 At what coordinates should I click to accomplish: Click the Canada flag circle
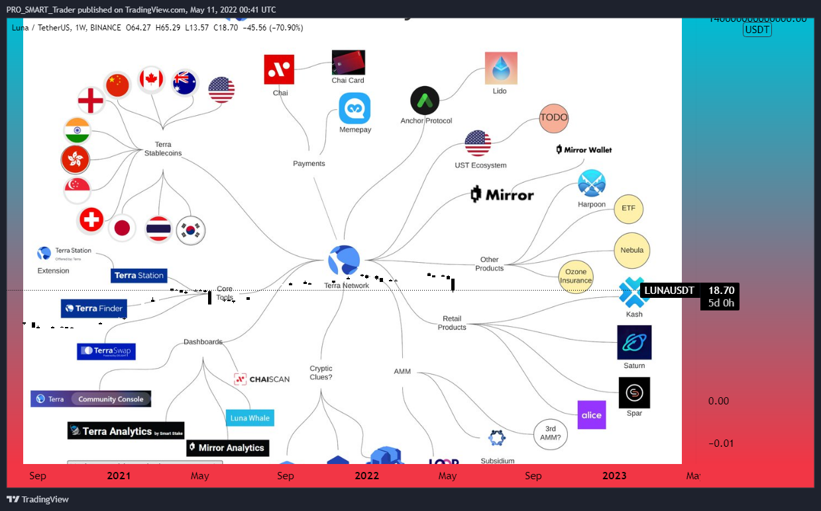click(151, 81)
